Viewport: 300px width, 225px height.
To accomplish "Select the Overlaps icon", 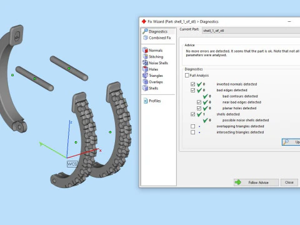I will click(145, 82).
